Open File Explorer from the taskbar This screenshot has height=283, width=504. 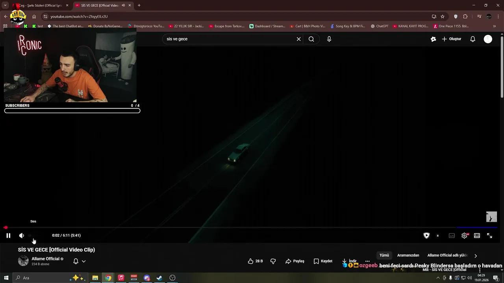click(95, 278)
